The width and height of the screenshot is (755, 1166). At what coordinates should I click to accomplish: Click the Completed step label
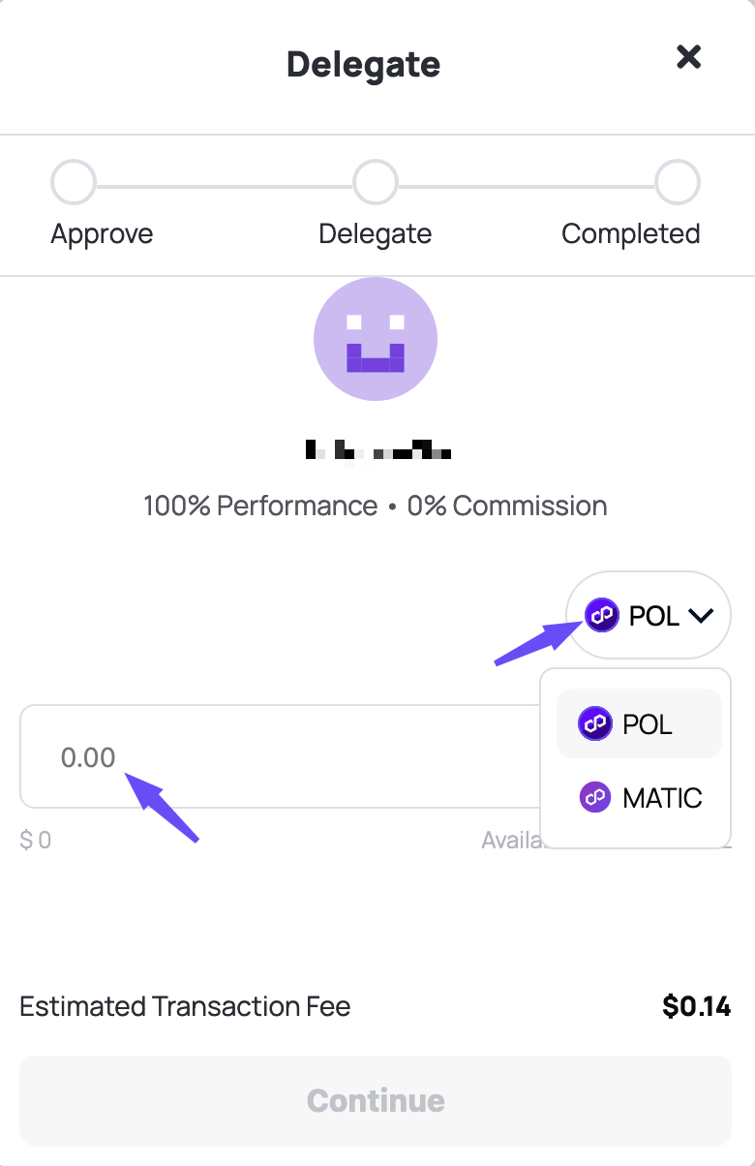[631, 234]
